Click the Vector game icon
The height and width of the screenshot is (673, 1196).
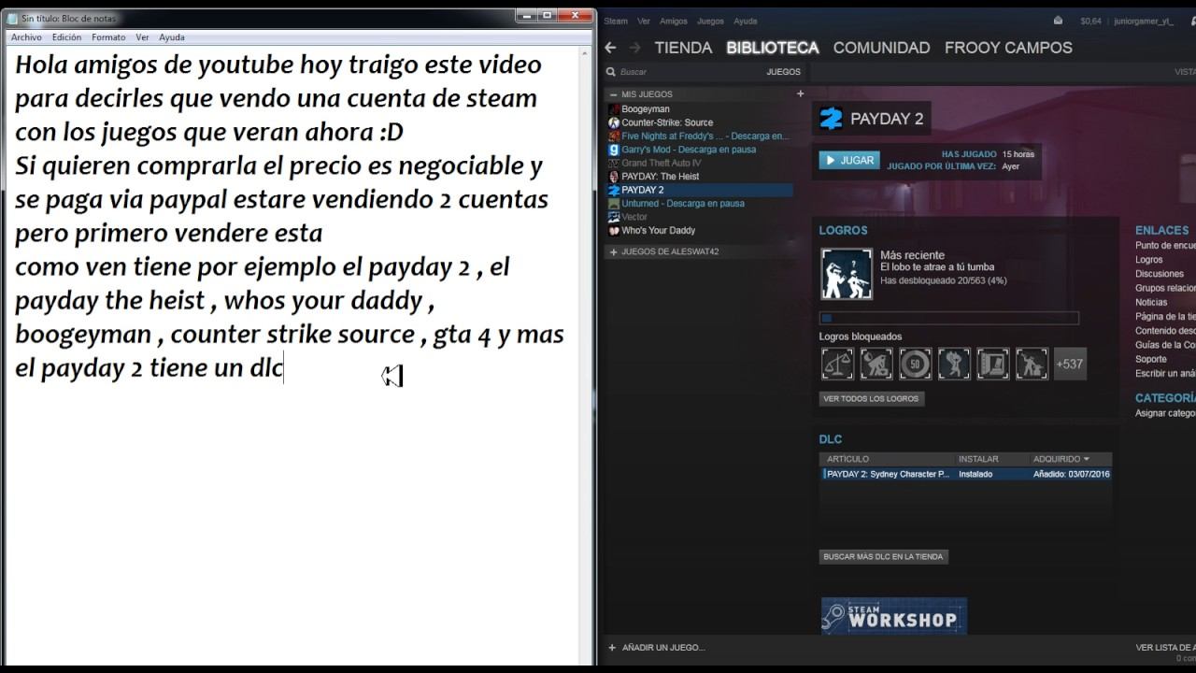pos(614,217)
